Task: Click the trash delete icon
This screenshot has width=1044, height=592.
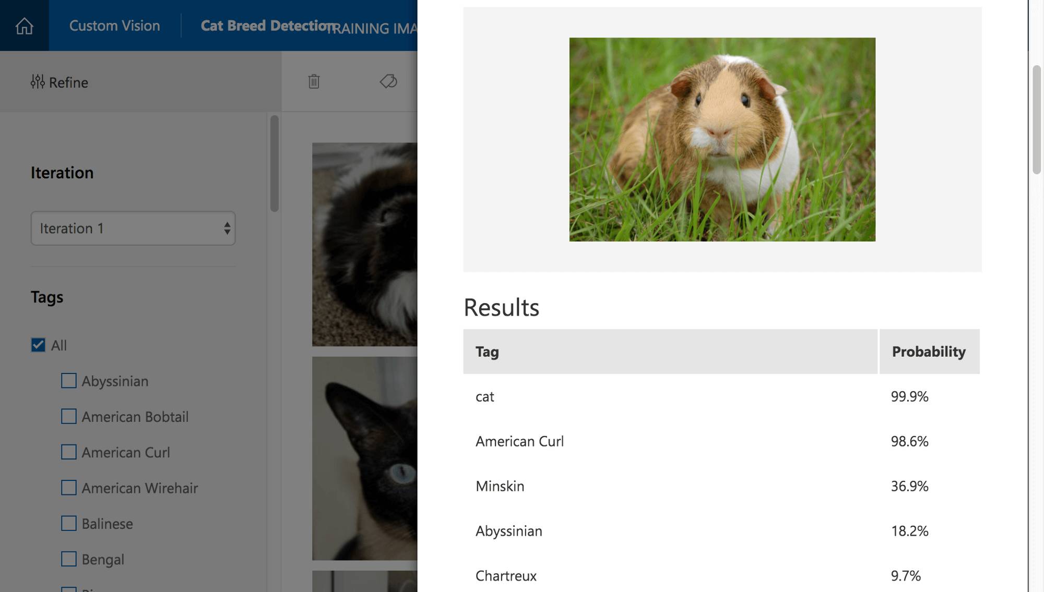Action: click(314, 81)
